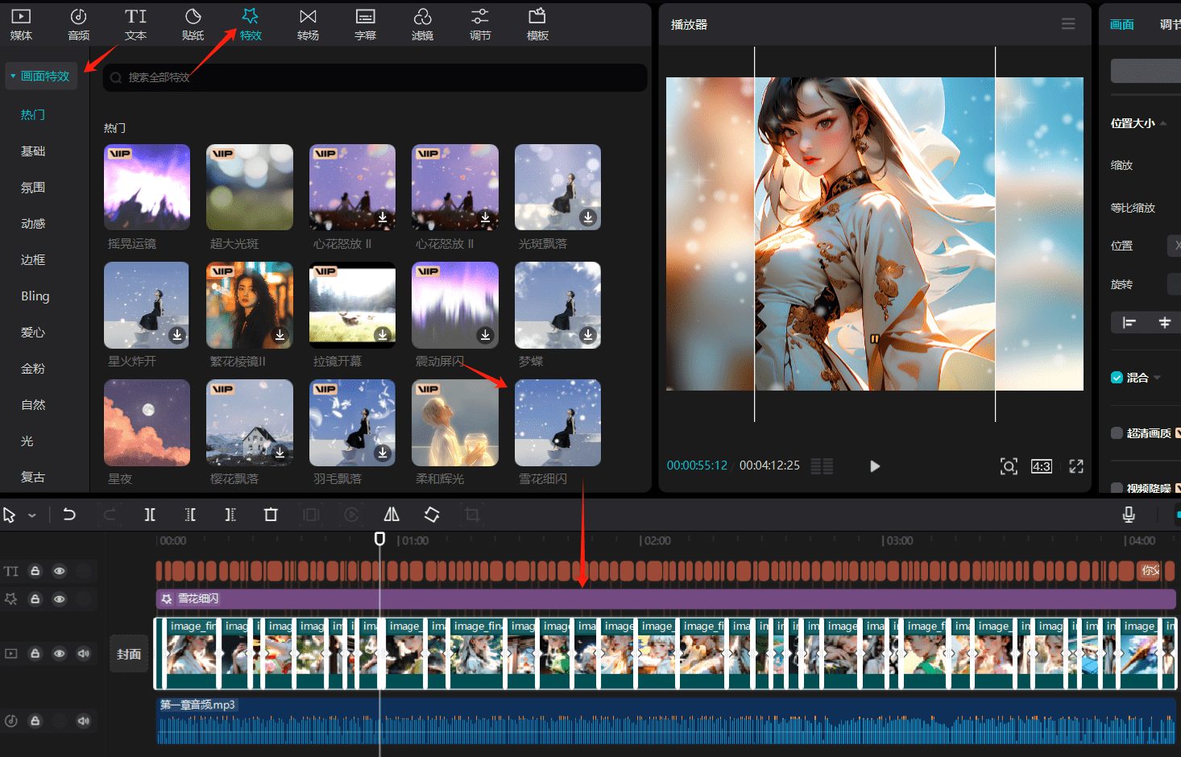Switch to the 文本 text tab
This screenshot has width=1181, height=757.
[x=135, y=24]
